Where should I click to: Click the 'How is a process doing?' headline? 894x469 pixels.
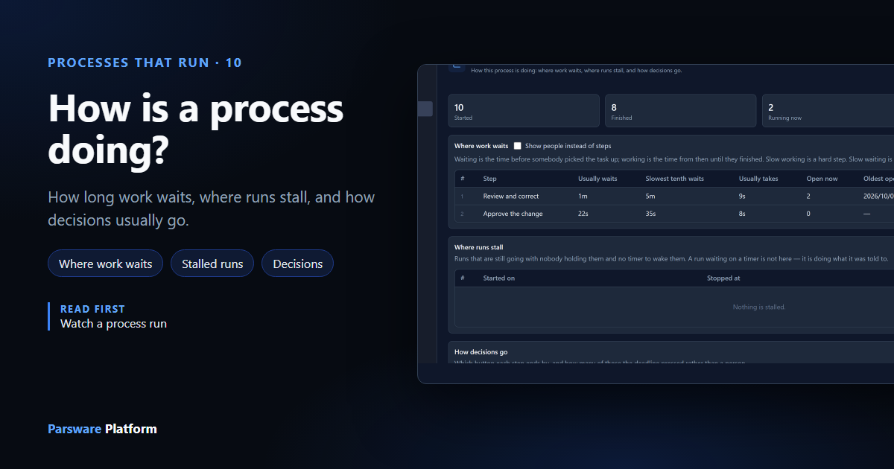(196, 130)
